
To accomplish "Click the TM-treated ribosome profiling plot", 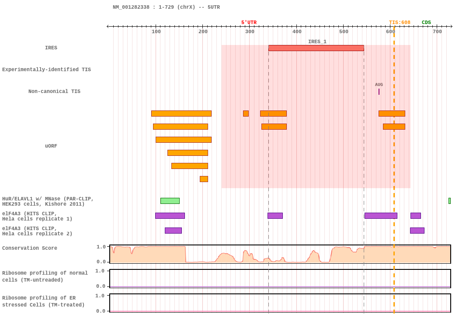I will click(280, 303).
